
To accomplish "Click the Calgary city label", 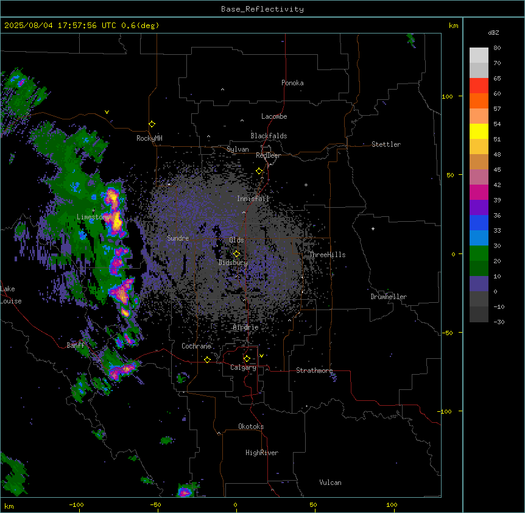I will 244,367.
